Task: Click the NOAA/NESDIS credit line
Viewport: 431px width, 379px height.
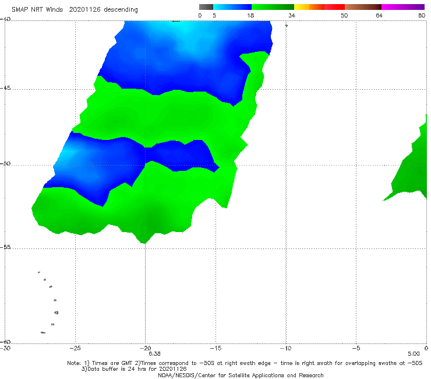Action: 241,376
